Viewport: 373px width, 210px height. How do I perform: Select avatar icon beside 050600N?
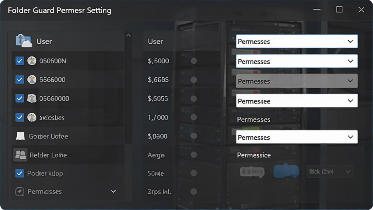32,61
